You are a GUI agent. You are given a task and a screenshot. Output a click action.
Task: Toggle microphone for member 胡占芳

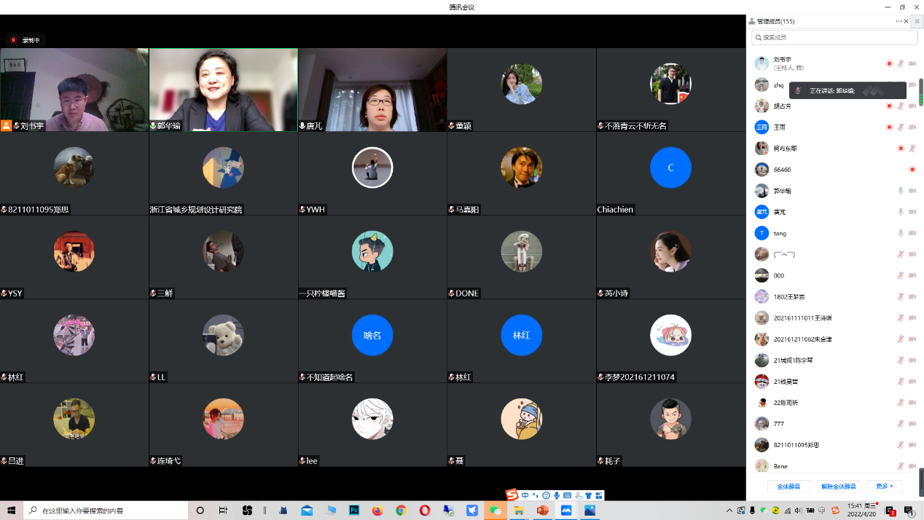[901, 106]
